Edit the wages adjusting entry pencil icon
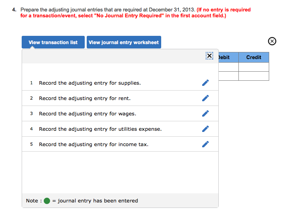Image resolution: width=294 pixels, height=217 pixels. click(205, 113)
